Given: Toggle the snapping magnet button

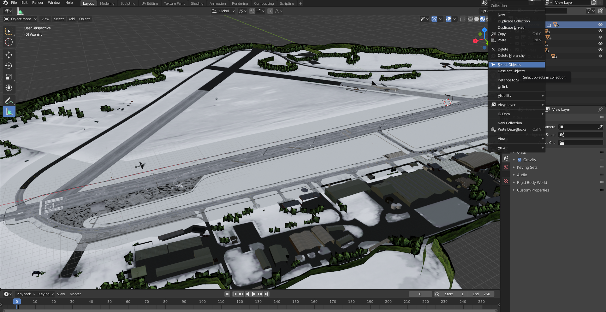Looking at the screenshot, I should click(x=252, y=11).
